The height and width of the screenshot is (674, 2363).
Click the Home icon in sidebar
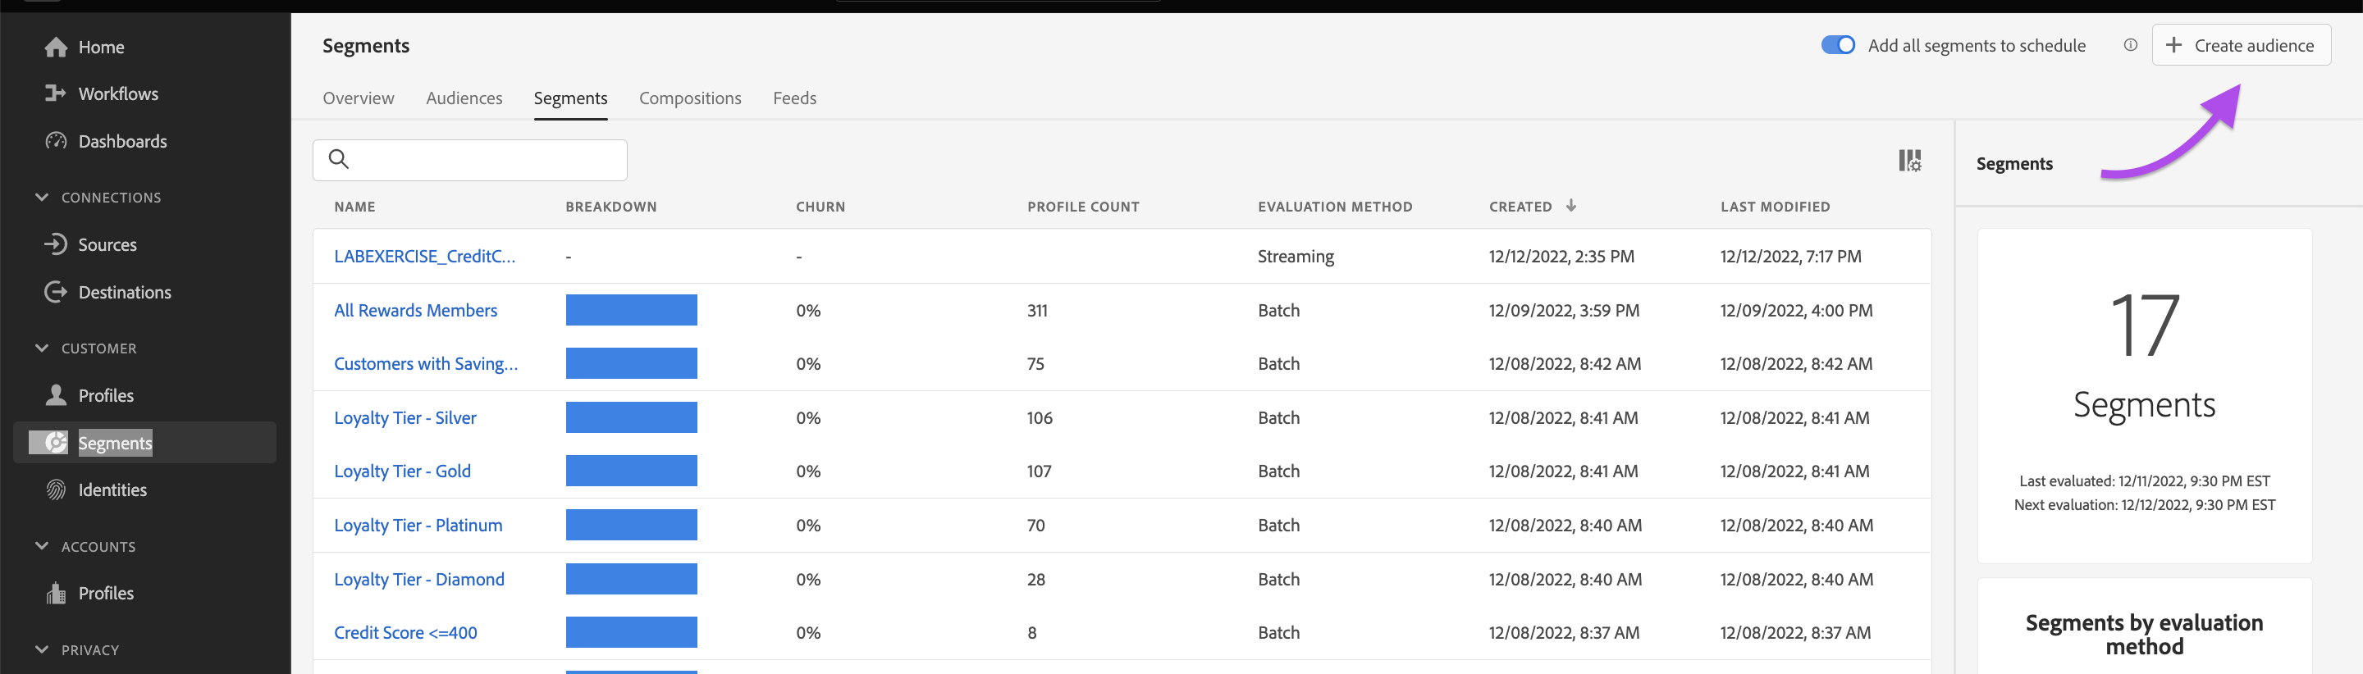coord(56,47)
